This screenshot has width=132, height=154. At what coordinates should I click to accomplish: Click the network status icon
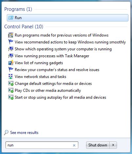[11, 77]
